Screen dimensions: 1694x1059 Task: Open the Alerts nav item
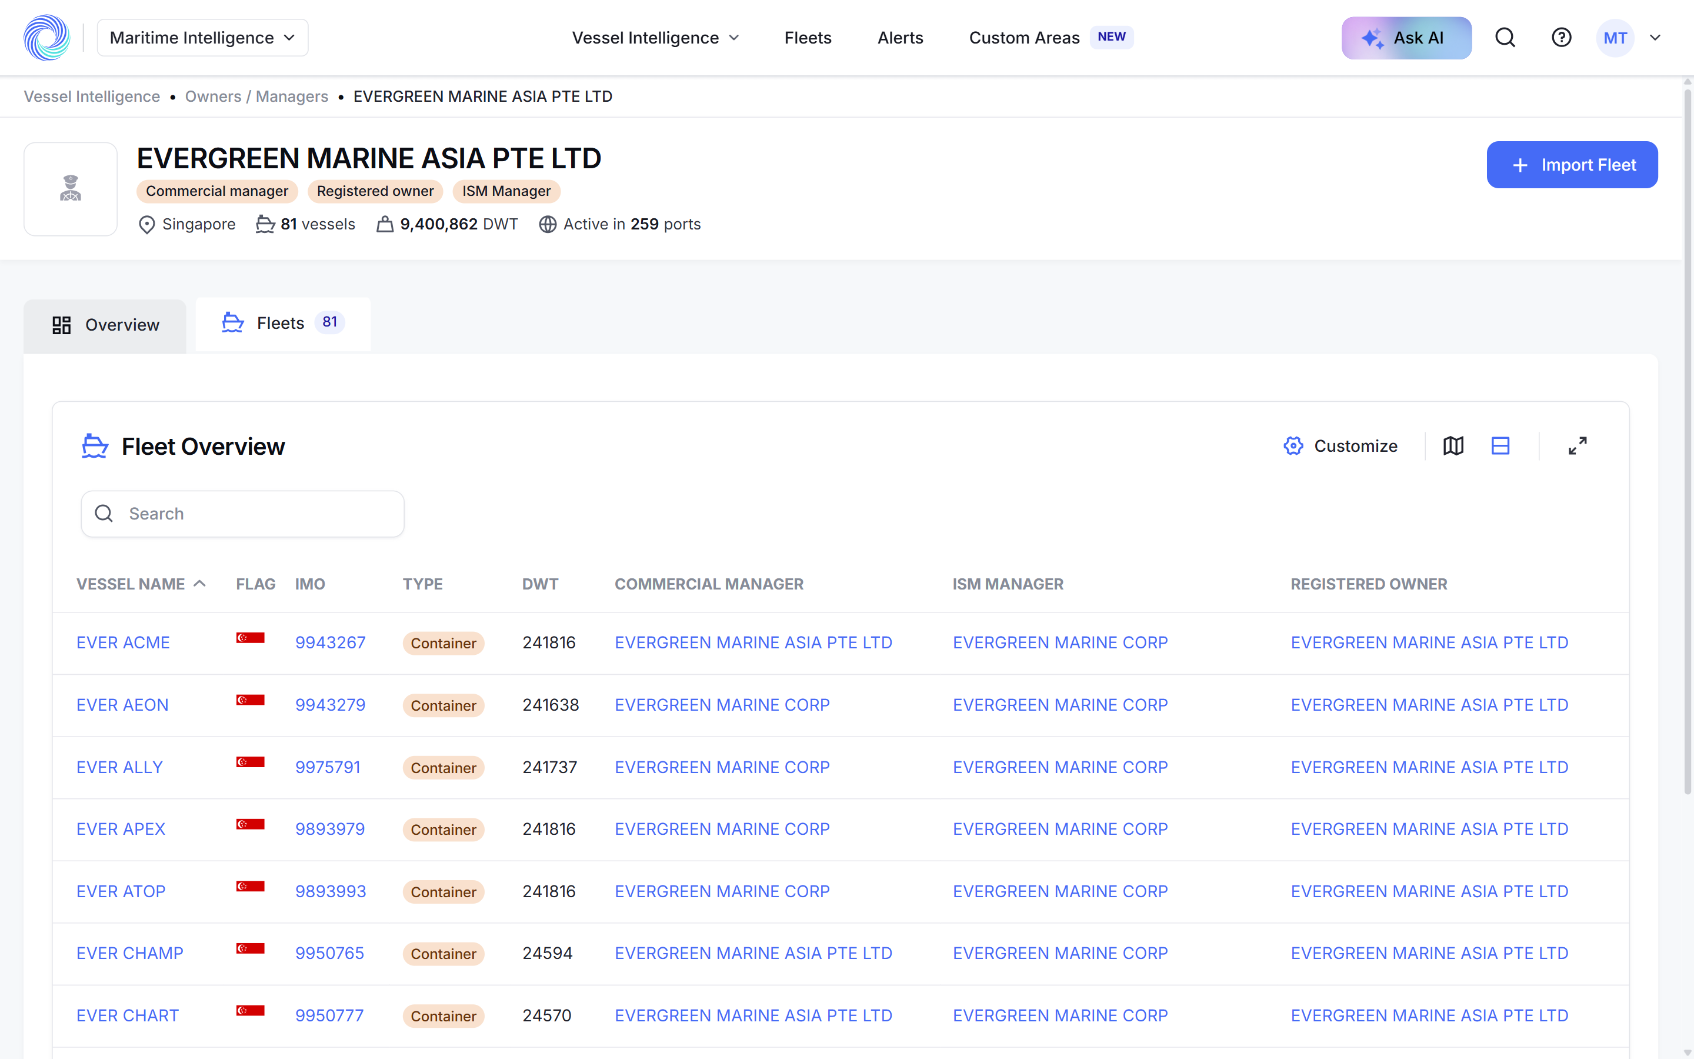click(900, 38)
